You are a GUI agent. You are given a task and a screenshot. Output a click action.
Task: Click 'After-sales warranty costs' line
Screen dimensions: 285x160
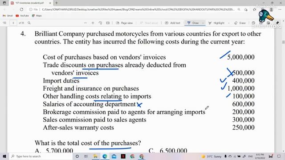coord(78,128)
